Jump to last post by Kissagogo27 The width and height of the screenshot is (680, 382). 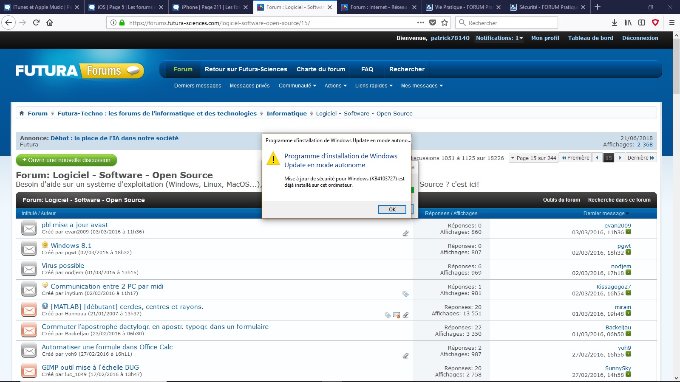click(x=628, y=293)
